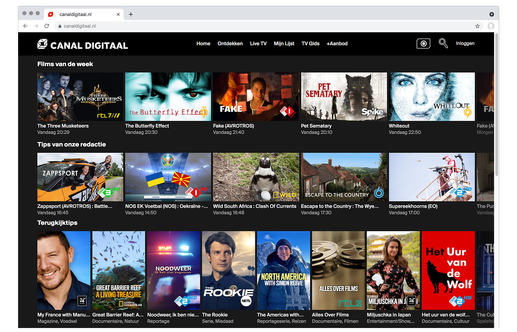Viewport: 517px width, 332px height.
Task: Click 'Vandaag 14:50' under NOS EK Voetbal
Action: pyautogui.click(x=141, y=212)
